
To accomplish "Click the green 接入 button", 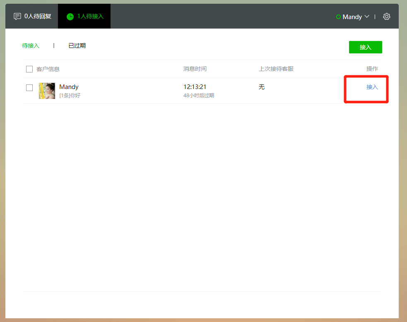I will click(366, 47).
